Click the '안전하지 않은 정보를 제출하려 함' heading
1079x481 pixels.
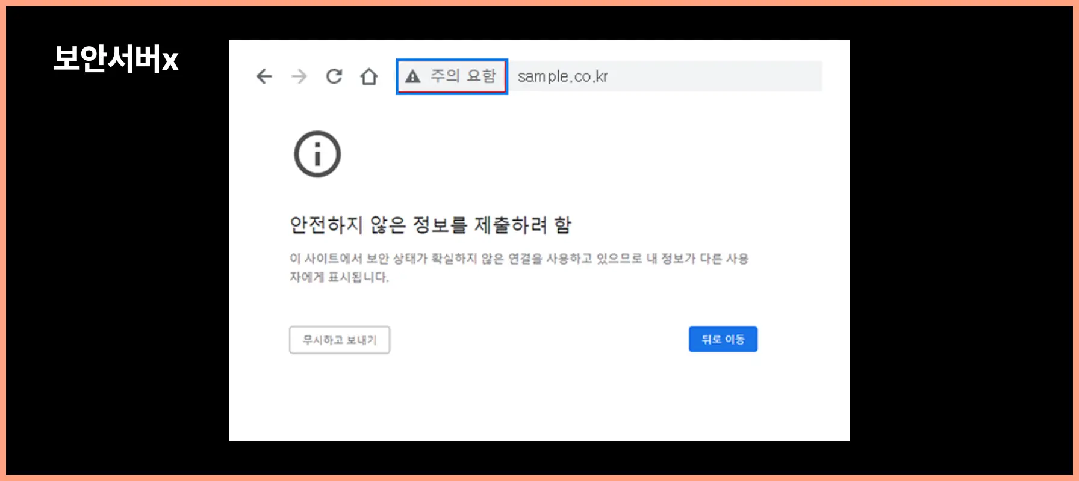click(430, 225)
